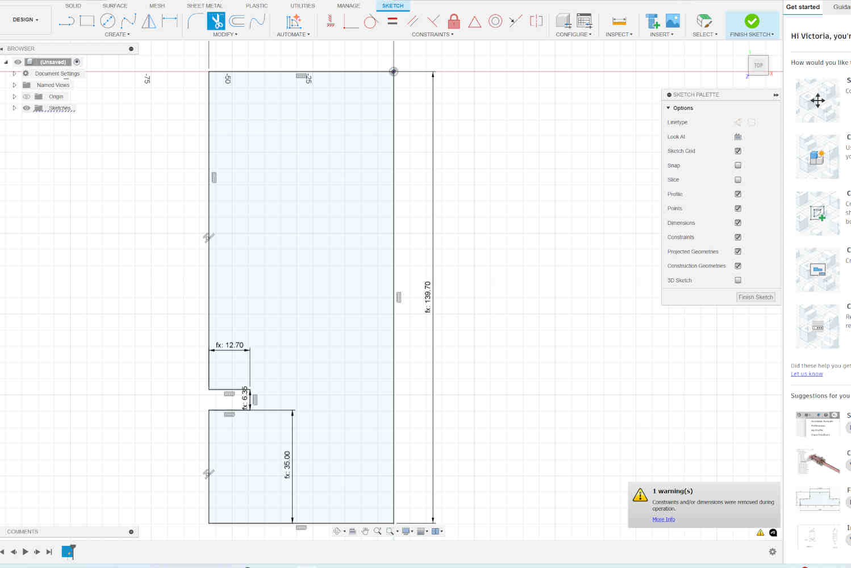Enable the Snap checkbox
The height and width of the screenshot is (568, 851).
(x=738, y=165)
